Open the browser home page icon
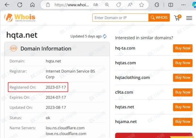 [32, 5]
